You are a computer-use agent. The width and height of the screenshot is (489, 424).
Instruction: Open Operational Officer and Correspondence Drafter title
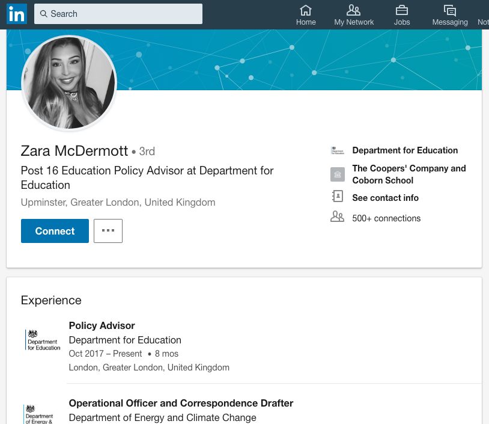tap(181, 403)
